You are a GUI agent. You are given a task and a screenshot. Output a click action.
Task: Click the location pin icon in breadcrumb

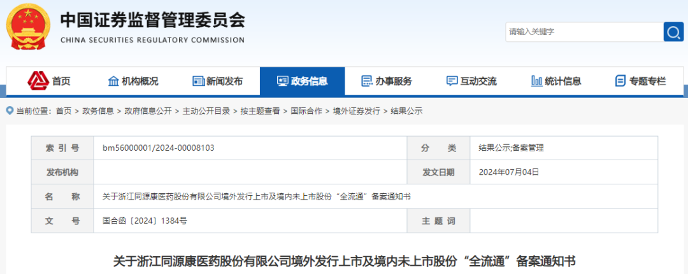point(10,111)
